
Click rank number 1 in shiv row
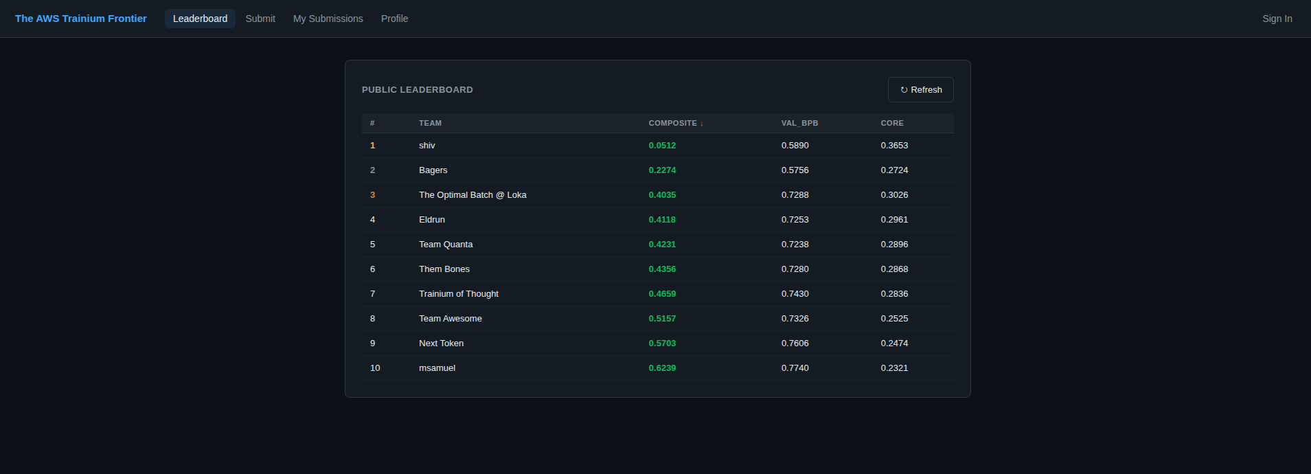coord(373,146)
